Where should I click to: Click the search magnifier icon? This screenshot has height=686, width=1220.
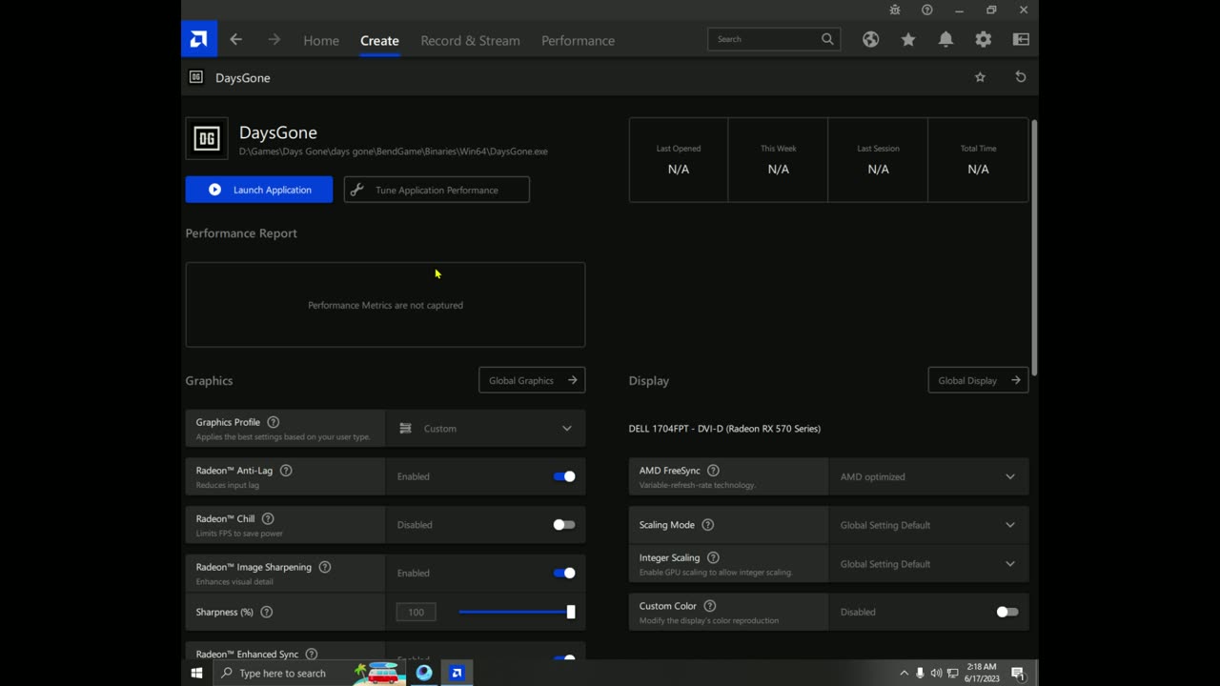pyautogui.click(x=827, y=39)
